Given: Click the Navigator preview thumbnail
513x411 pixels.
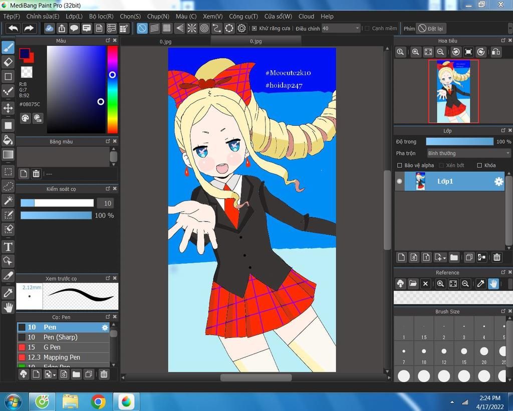Looking at the screenshot, I should tap(453, 91).
